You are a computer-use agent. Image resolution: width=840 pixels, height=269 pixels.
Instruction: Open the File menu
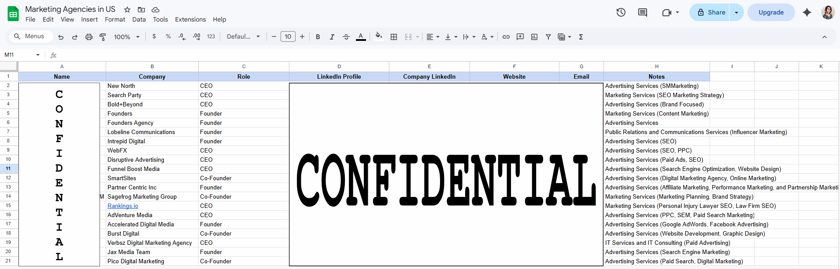point(30,19)
